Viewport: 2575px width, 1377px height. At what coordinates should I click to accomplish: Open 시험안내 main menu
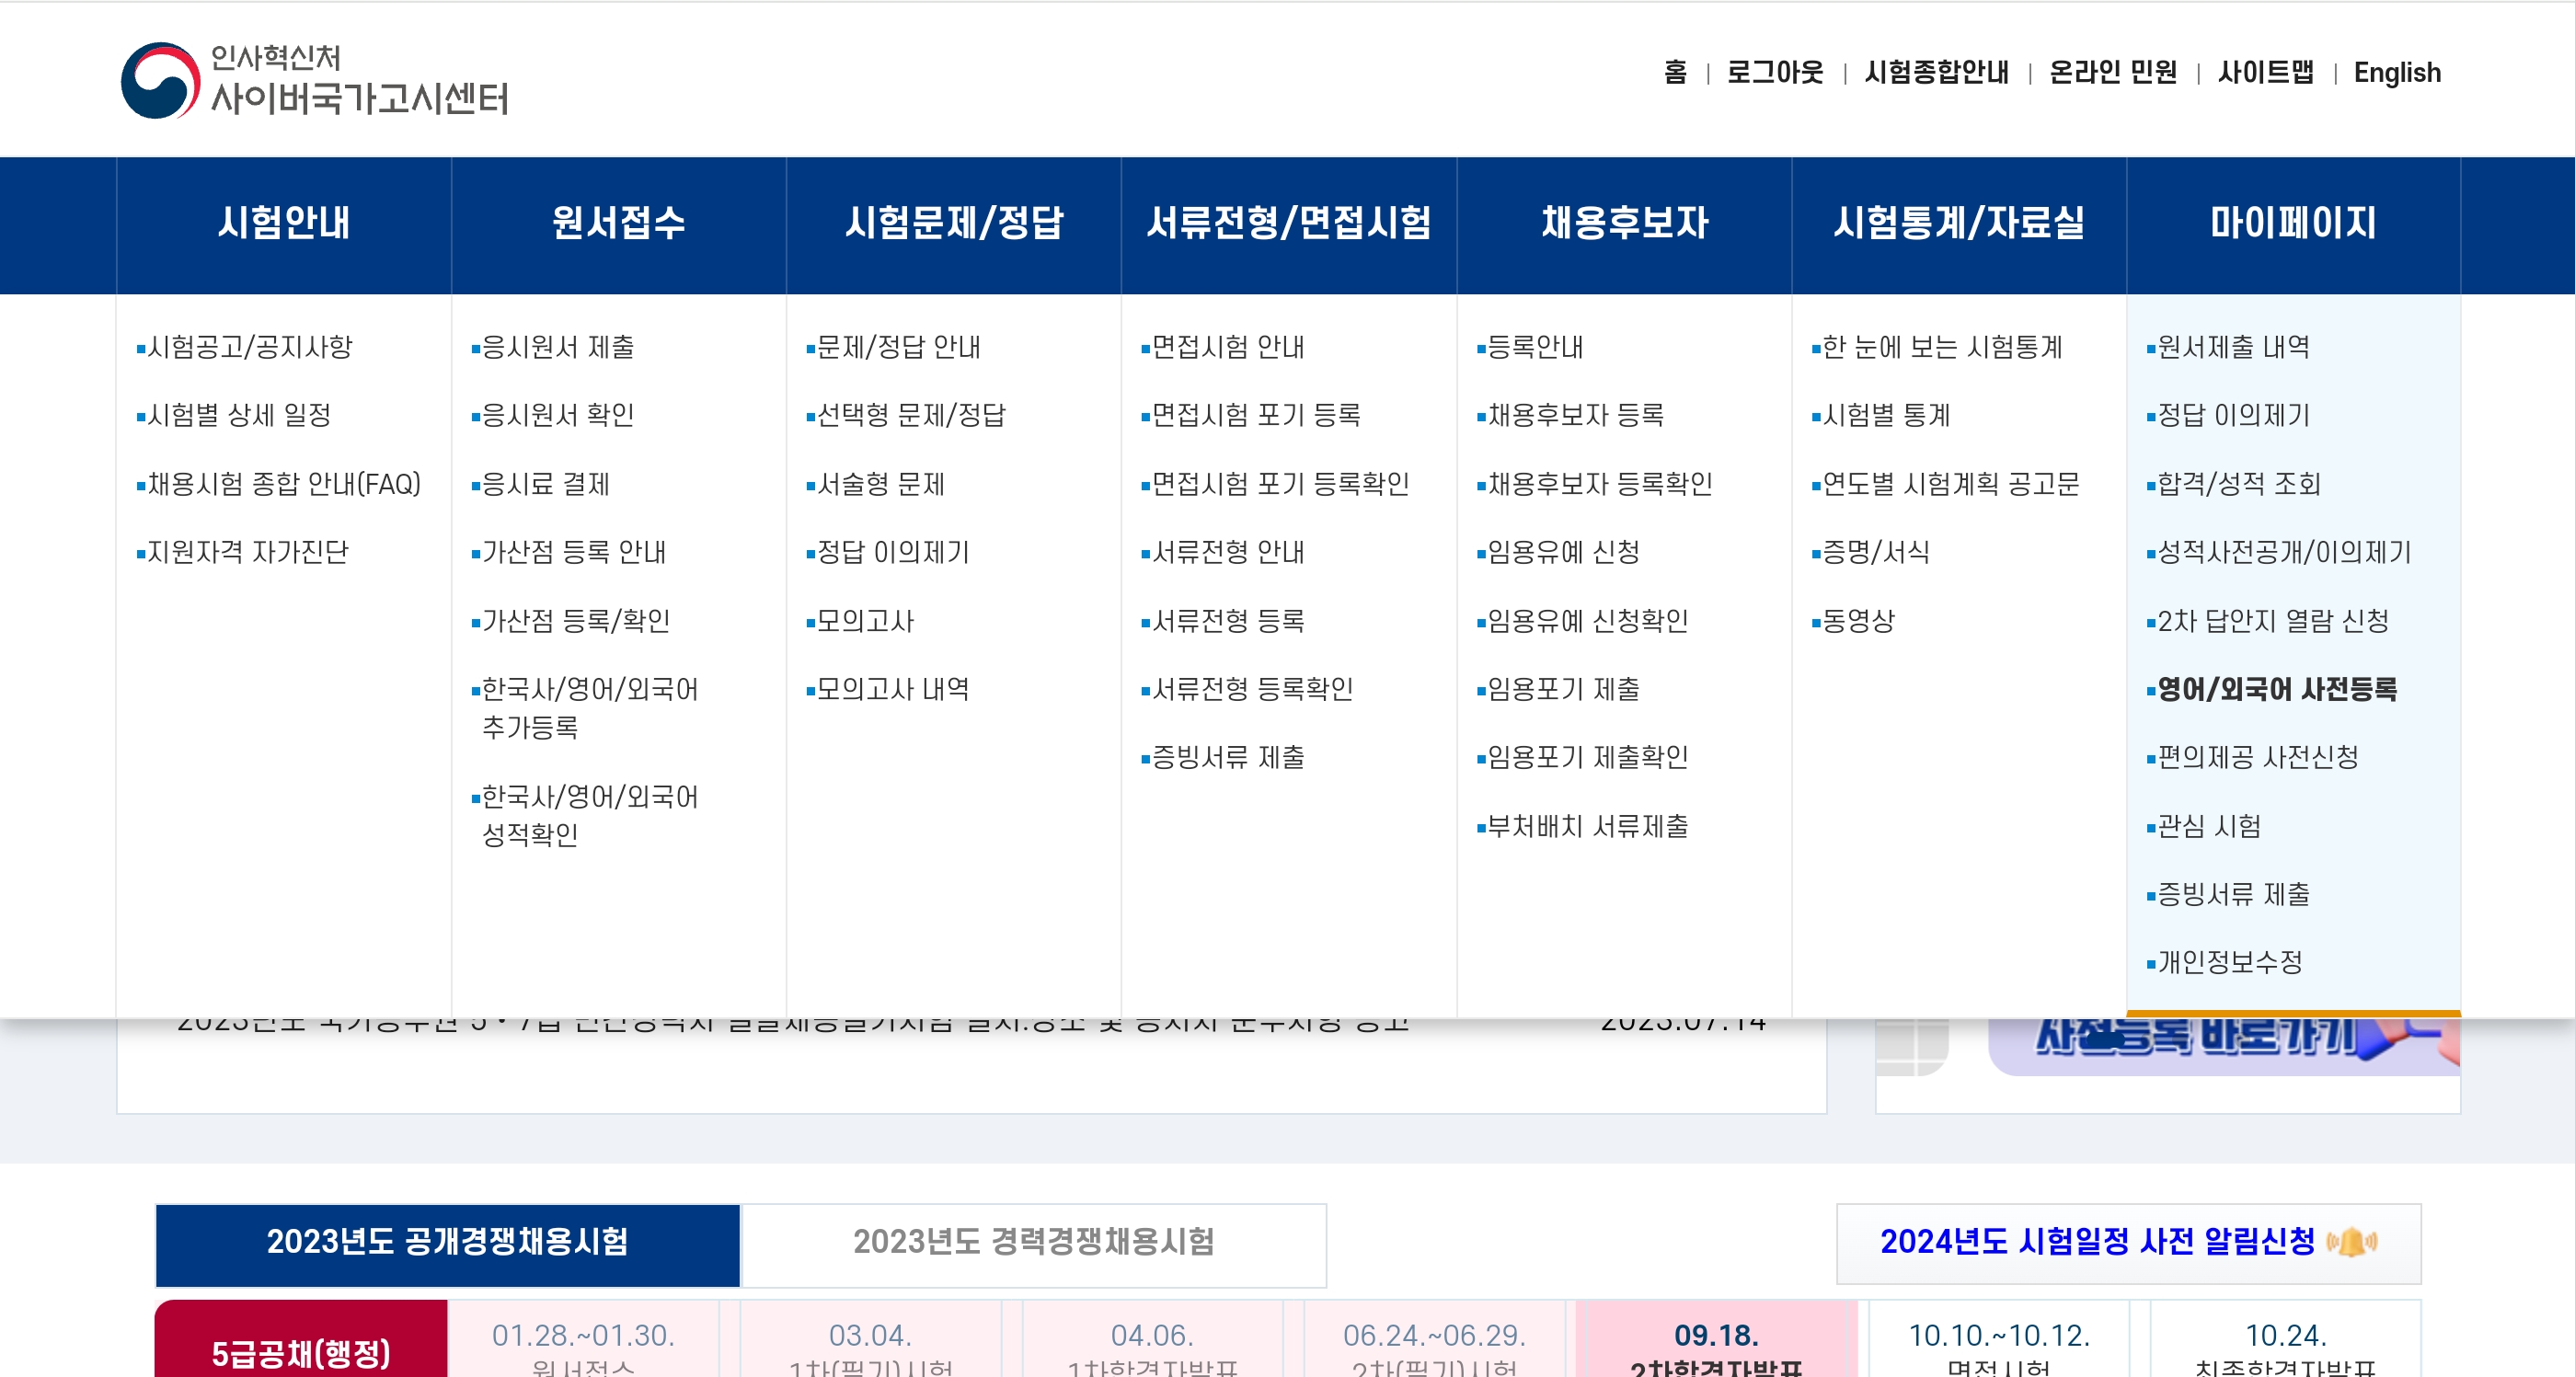coord(284,223)
